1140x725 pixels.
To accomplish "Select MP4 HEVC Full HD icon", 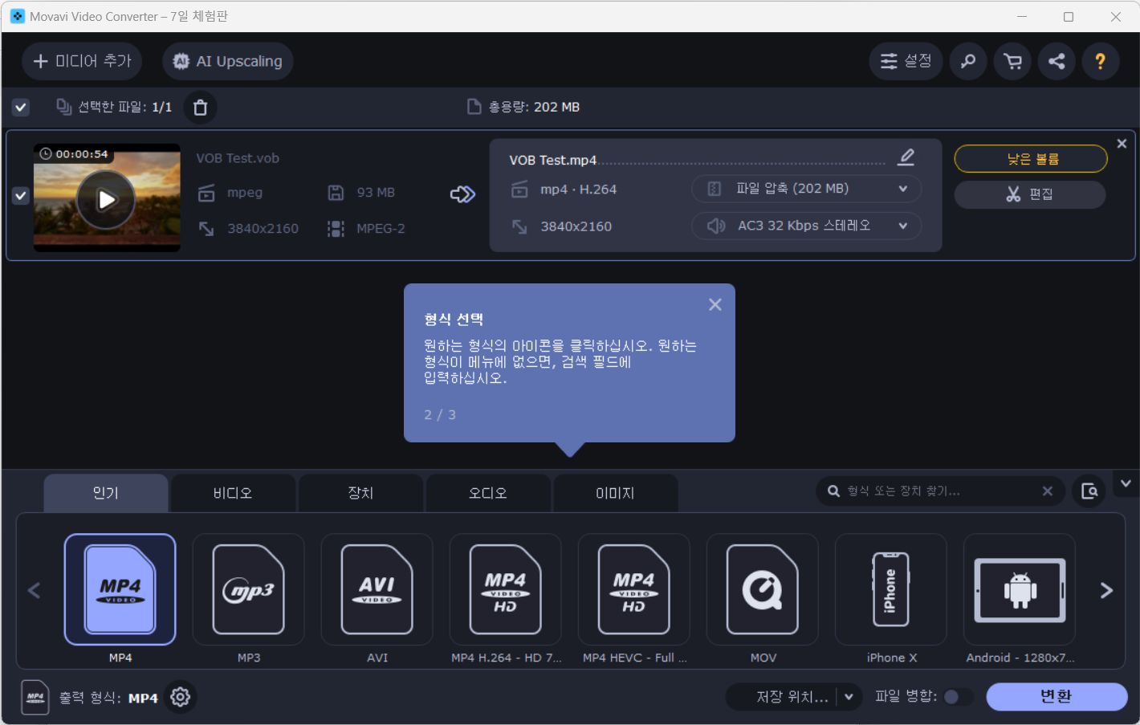I will click(x=634, y=590).
